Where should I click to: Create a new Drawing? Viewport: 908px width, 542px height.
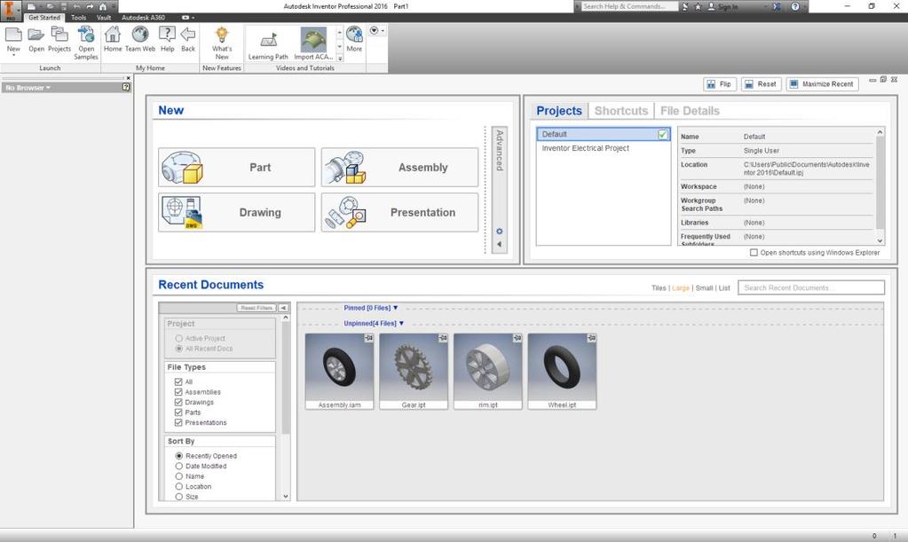point(237,212)
